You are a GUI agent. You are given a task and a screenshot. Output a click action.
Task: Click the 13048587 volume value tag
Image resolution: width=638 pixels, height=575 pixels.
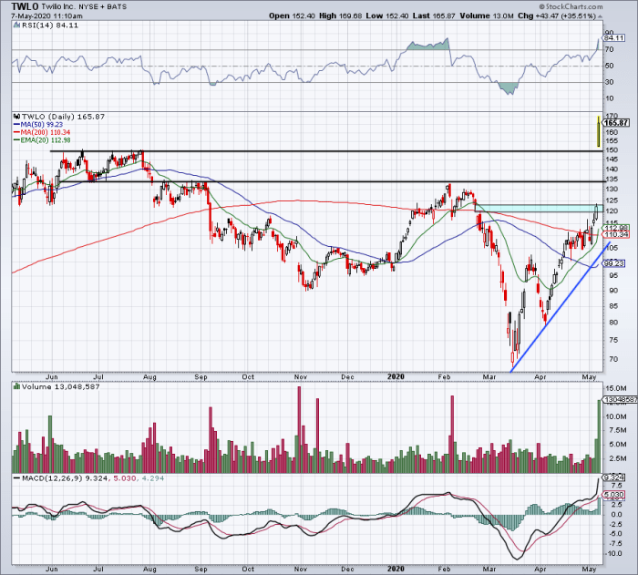[620, 400]
